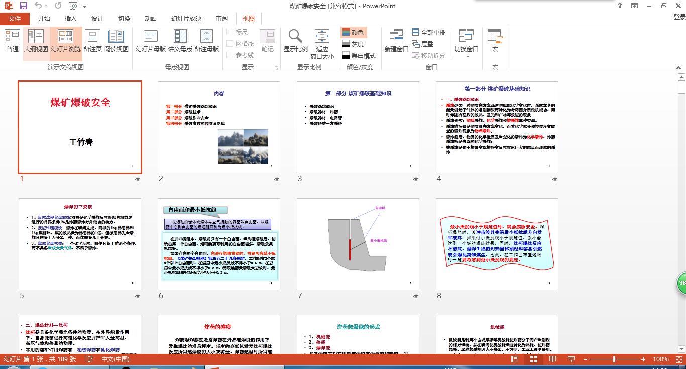This screenshot has height=369, width=686.
Task: Switch to Insert (插入) tab
Action: (x=71, y=19)
